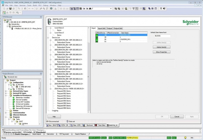
Task: Select Elementary Variables in Project Browser
Action: coord(23,98)
